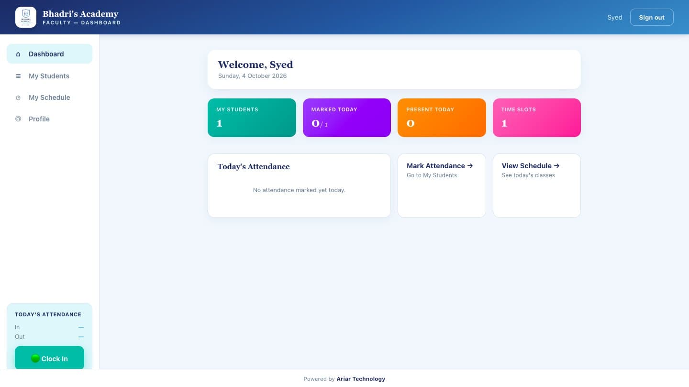Click the Present Today stat card
The width and height of the screenshot is (689, 387).
click(442, 118)
